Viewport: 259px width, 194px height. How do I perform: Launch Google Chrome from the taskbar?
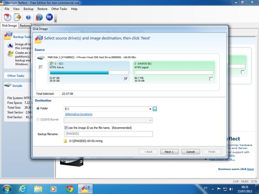70,188
